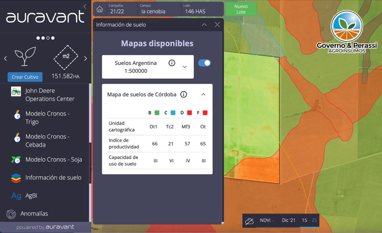The image size is (382, 233).
Task: Click the Información de suelo layers icon
Action: (16, 178)
